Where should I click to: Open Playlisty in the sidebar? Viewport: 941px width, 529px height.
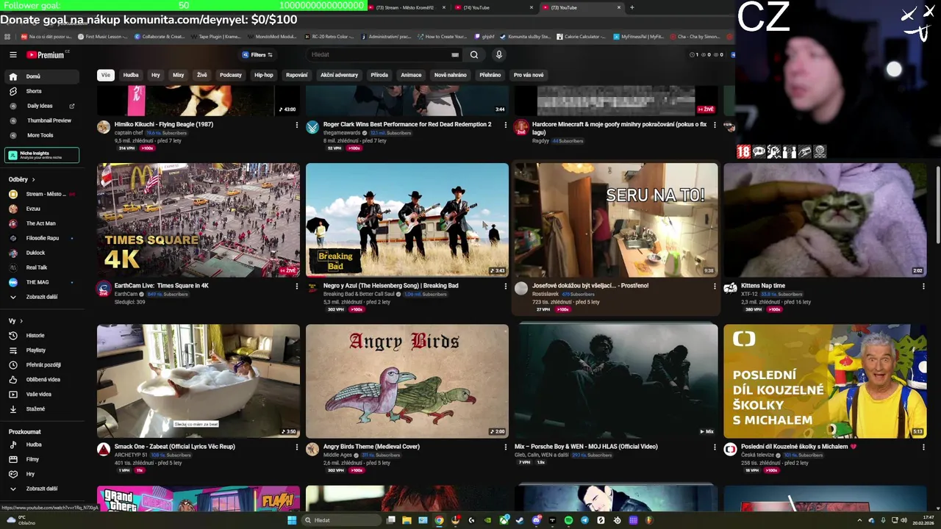[x=41, y=350]
